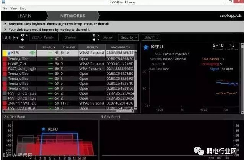Click the signal sparkline of HiWiFi_ZJH row
244x160 pixels.
50,64
